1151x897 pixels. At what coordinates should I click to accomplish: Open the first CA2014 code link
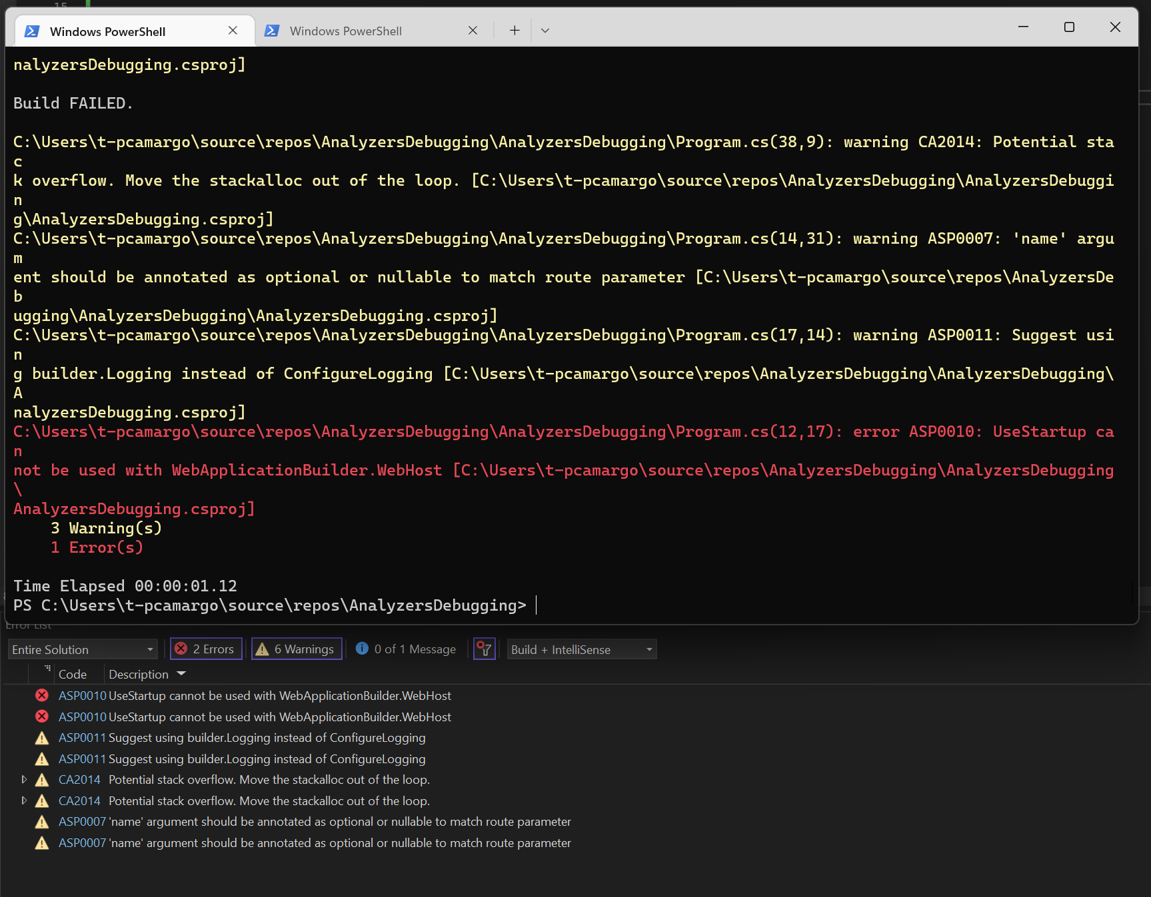click(x=79, y=780)
